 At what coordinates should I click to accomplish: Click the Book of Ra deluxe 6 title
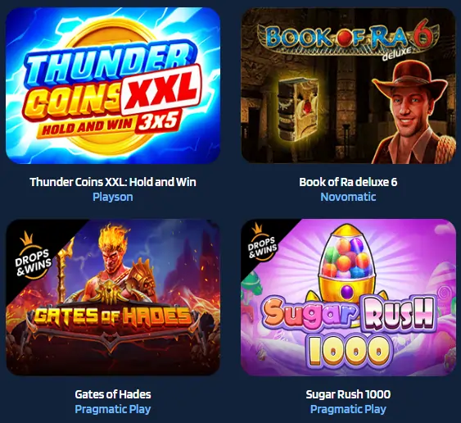348,182
